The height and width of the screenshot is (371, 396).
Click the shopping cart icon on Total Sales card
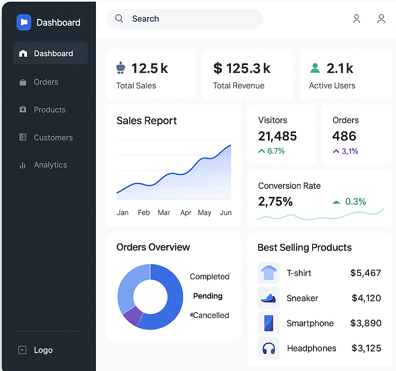pos(120,68)
